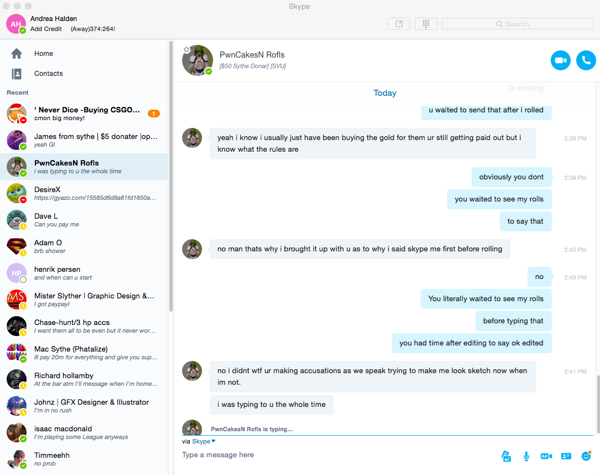Open Adam O conversation
This screenshot has height=475, width=600.
click(x=84, y=246)
